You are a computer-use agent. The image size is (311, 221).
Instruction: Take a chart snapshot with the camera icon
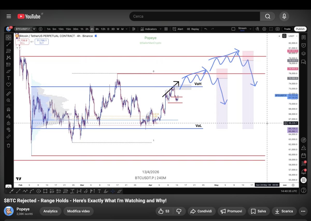point(278,29)
